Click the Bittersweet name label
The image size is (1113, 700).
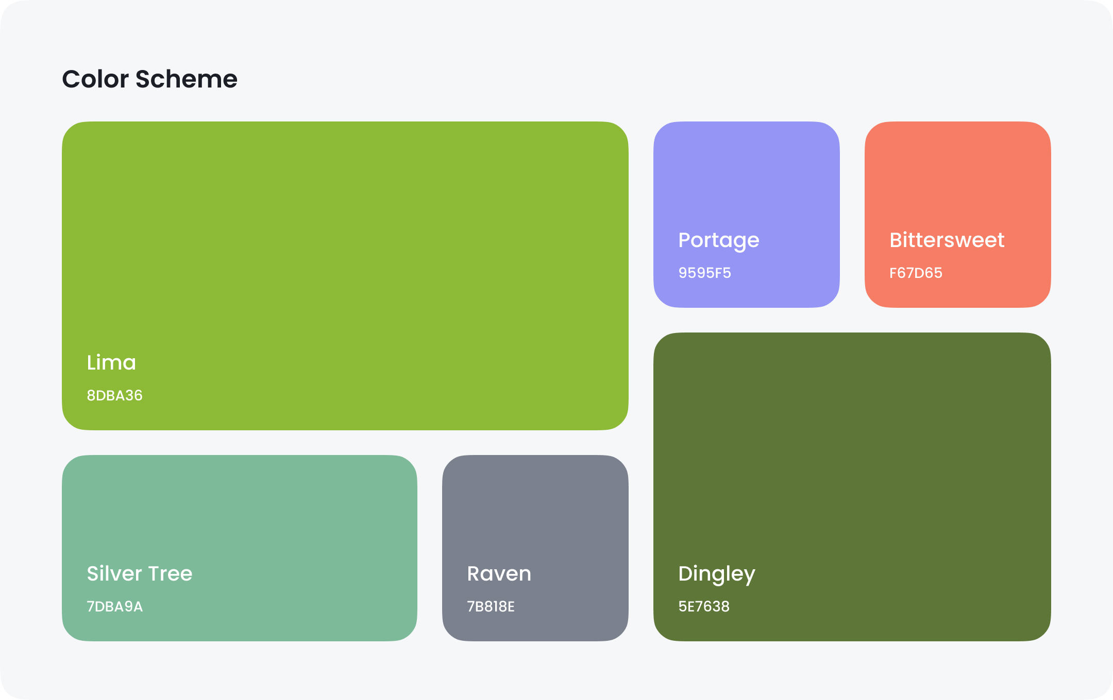point(947,240)
